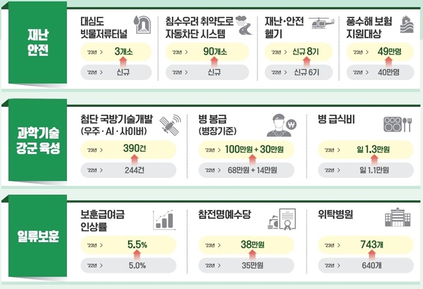Click the red arrow under 49만명
This screenshot has width=423, height=289.
coord(389,62)
